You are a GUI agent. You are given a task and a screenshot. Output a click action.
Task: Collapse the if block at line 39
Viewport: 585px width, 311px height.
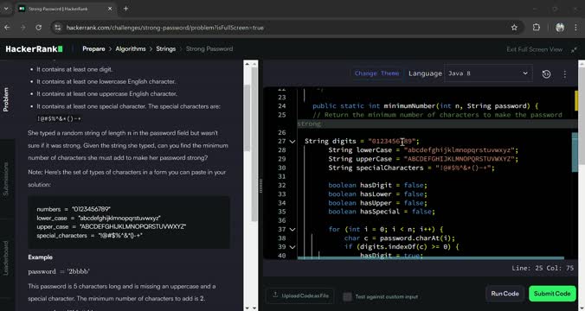pyautogui.click(x=292, y=246)
